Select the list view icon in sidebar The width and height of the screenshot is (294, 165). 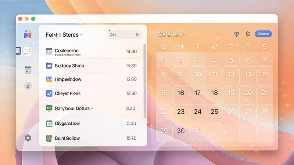click(x=28, y=52)
